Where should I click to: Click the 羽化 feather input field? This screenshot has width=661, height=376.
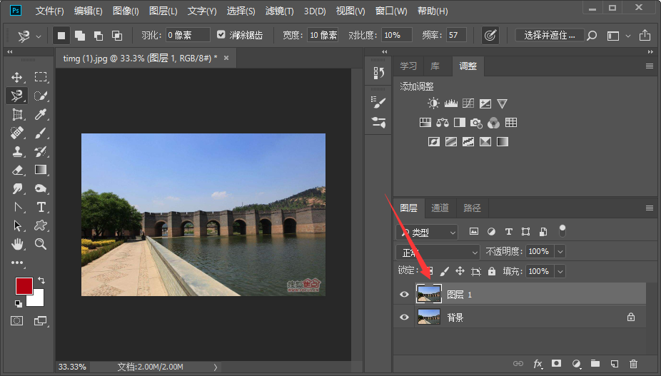coord(188,35)
